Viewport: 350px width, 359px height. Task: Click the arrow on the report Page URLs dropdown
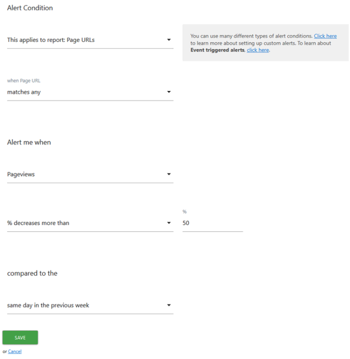(168, 39)
